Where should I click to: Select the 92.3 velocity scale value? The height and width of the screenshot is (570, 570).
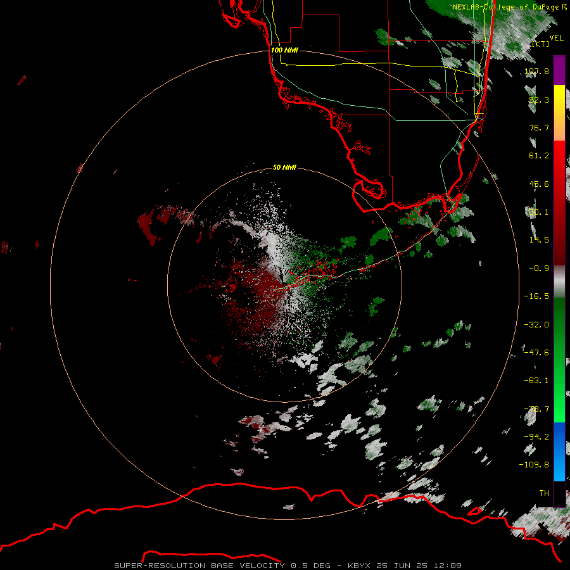(539, 99)
